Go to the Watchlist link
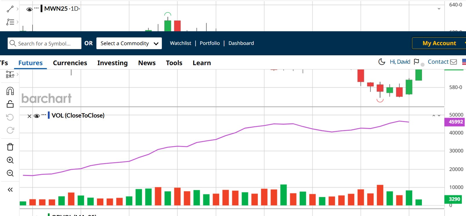The width and height of the screenshot is (466, 216). coord(180,43)
